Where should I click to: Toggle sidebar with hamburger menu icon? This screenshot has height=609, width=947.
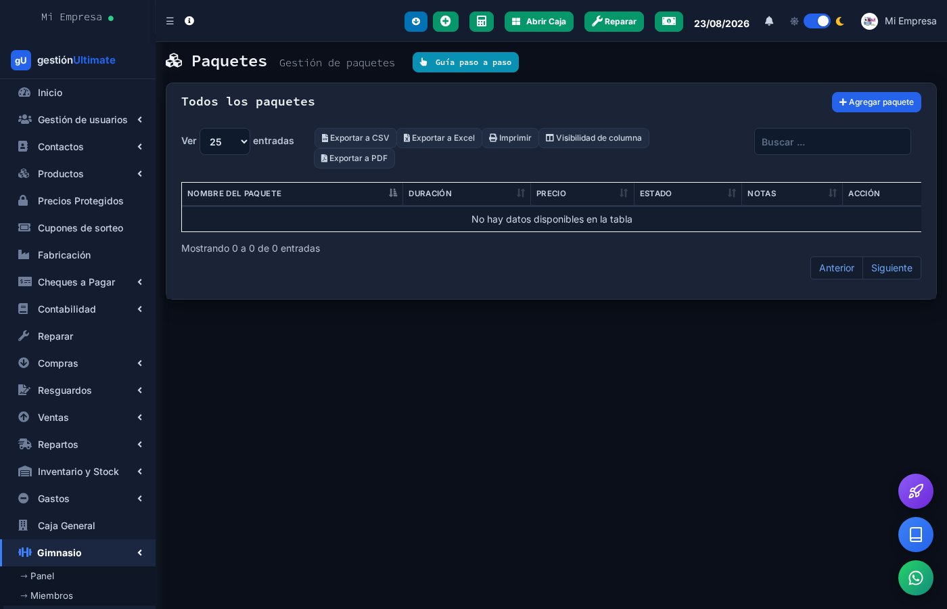pos(170,21)
